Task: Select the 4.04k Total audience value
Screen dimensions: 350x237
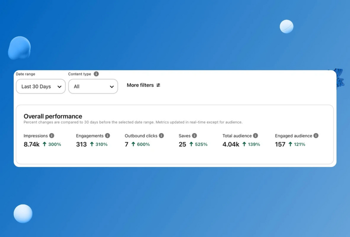Action: pyautogui.click(x=231, y=144)
